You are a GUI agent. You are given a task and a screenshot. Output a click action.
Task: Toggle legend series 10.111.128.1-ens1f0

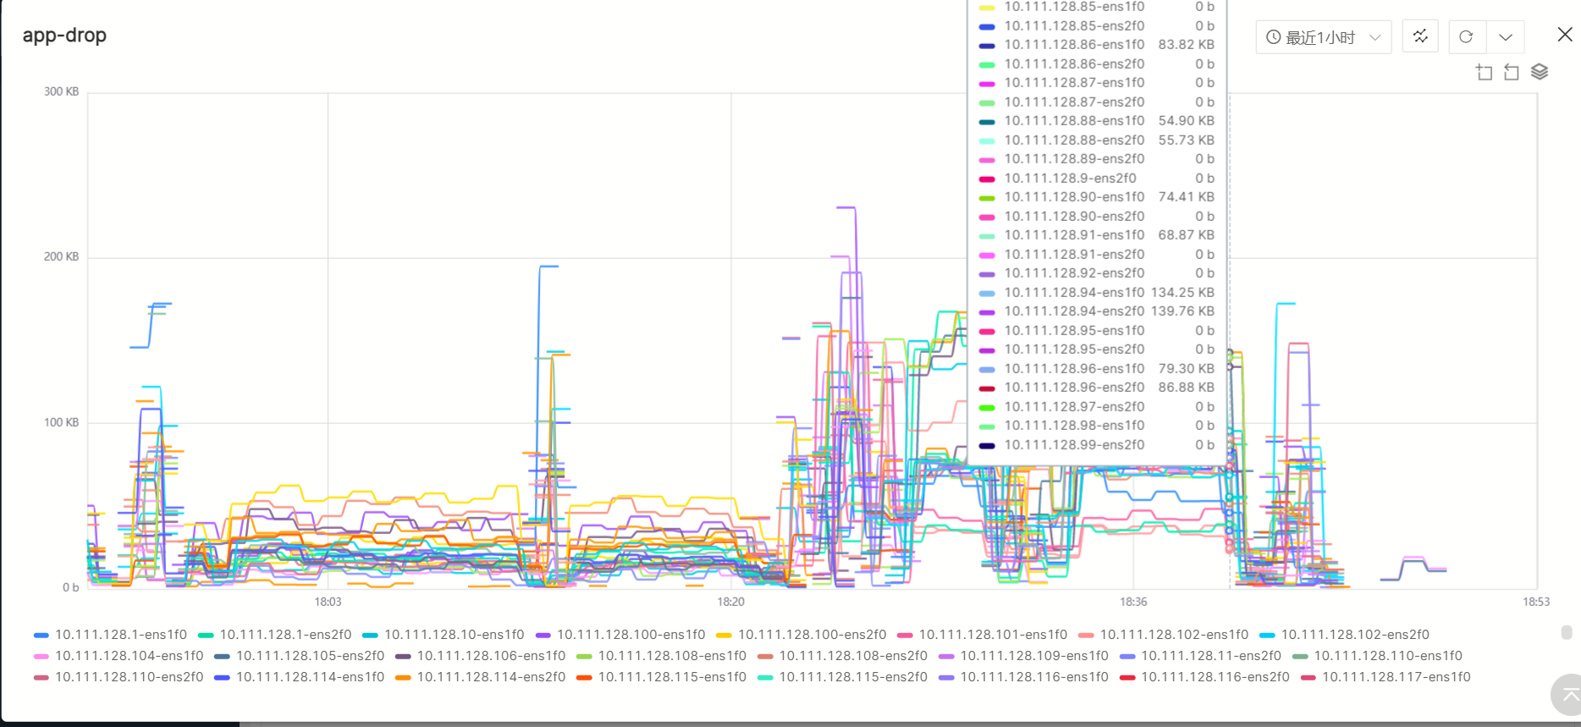coord(120,635)
